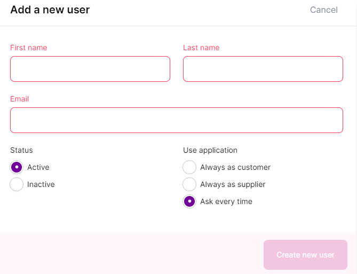357x274 pixels.
Task: Click the 'Inactive' label text
Action: click(41, 184)
